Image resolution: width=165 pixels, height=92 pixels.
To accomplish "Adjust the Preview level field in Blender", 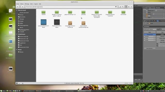I will coord(150,36).
